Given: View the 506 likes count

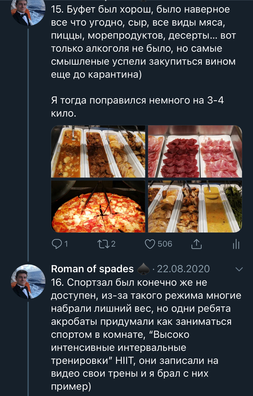Looking at the screenshot, I should pos(165,244).
